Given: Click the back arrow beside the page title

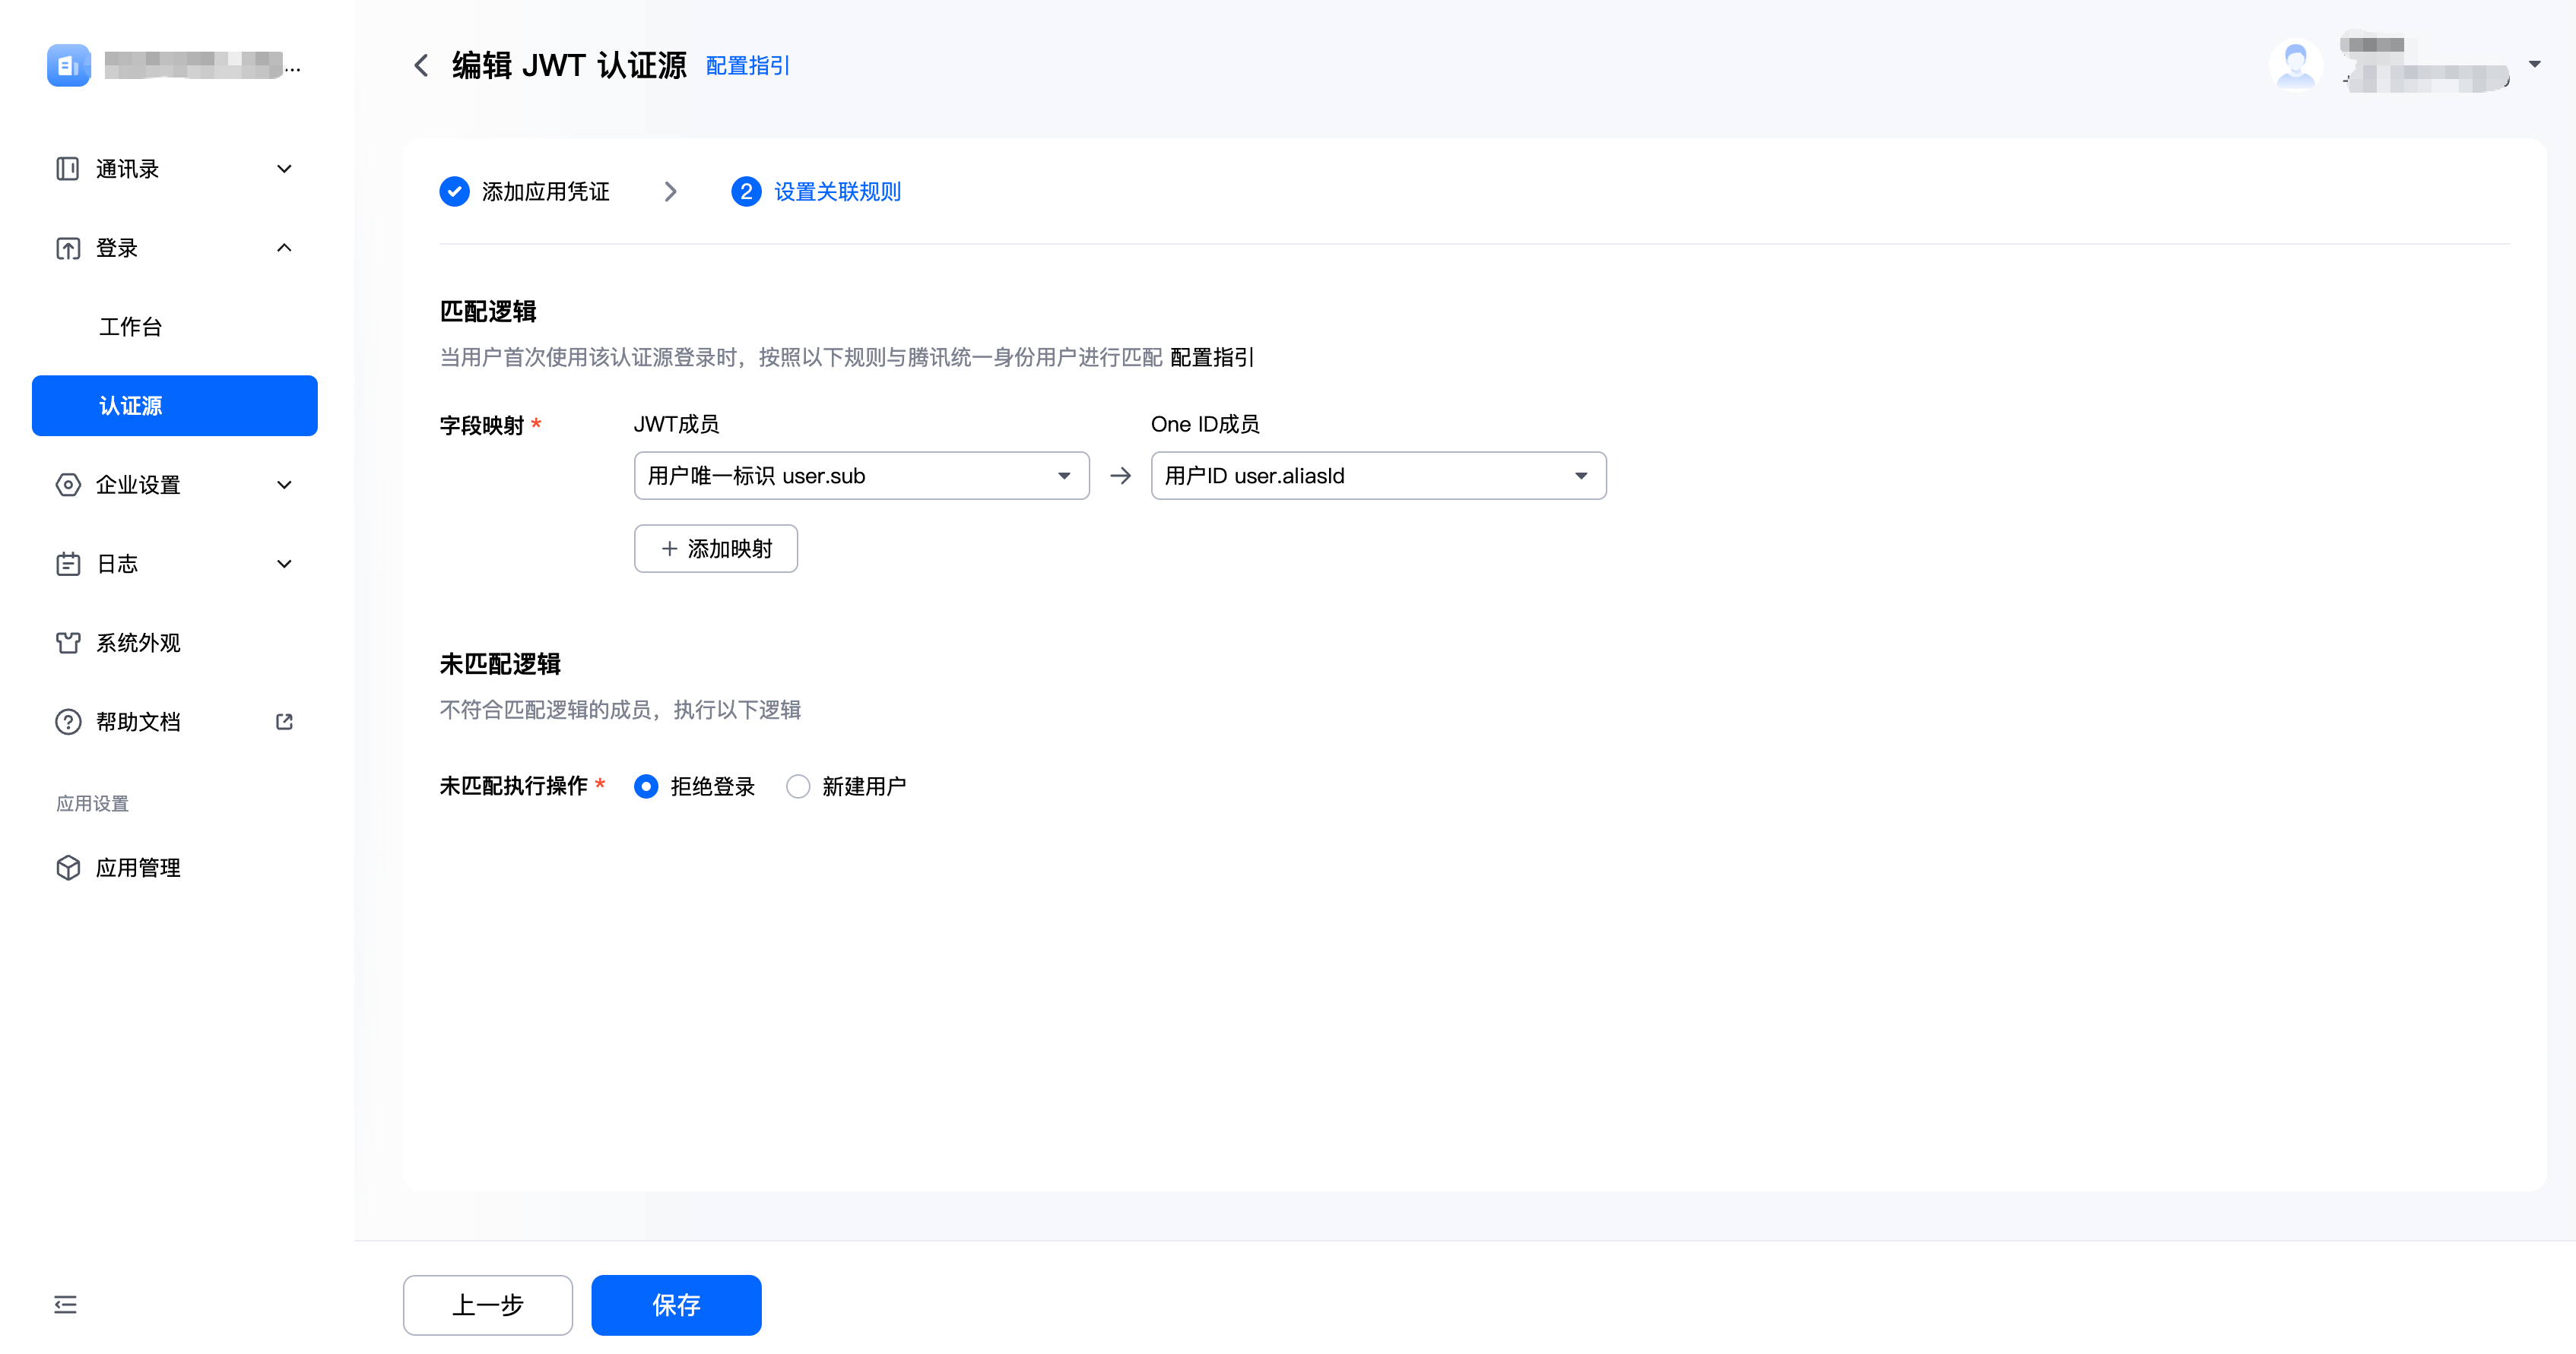Looking at the screenshot, I should click(x=421, y=66).
